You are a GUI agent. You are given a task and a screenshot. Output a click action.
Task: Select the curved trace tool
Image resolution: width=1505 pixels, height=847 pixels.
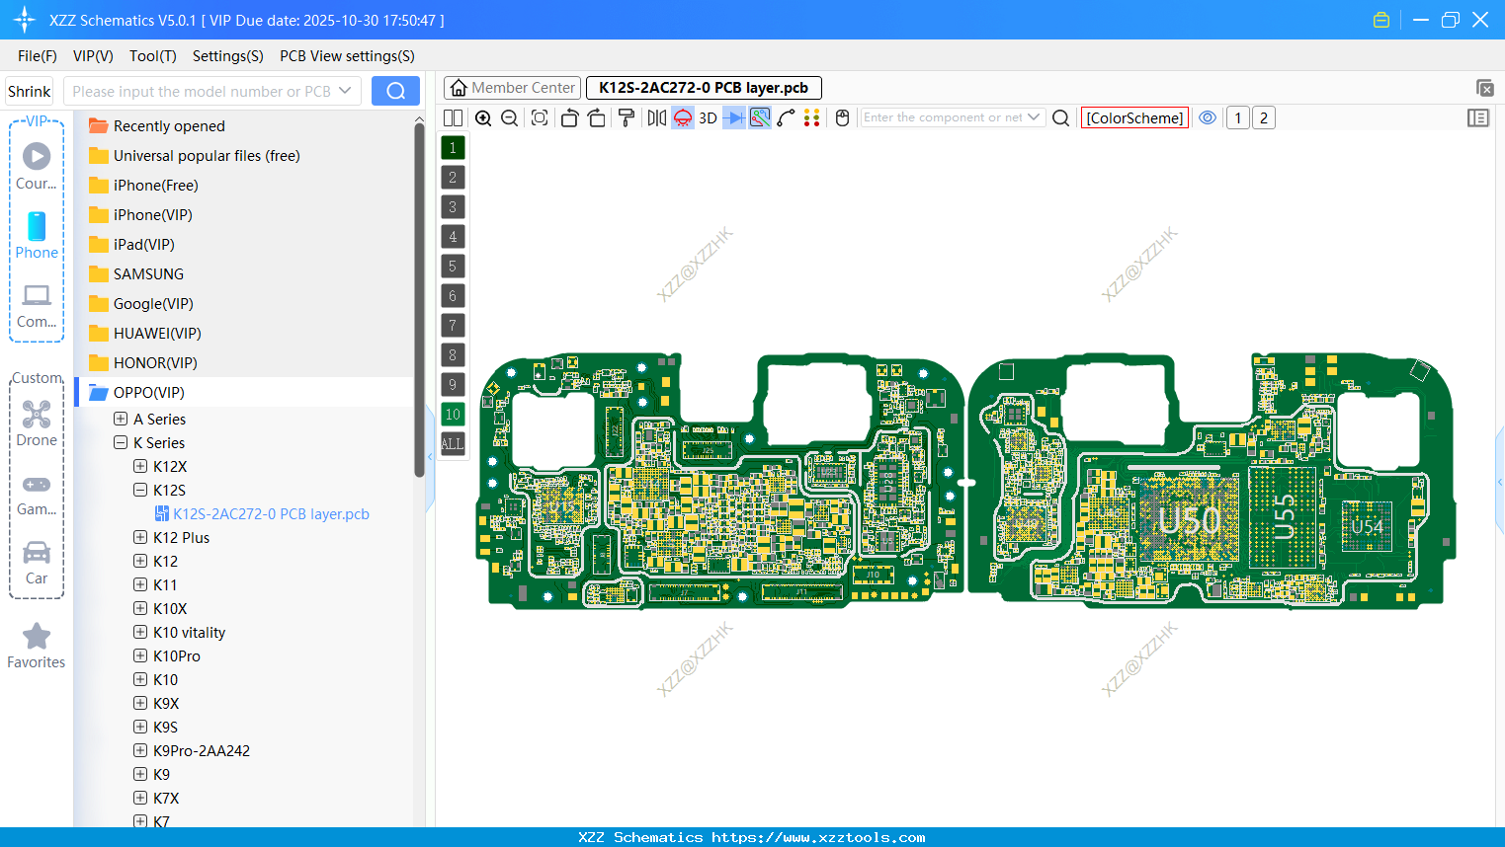pyautogui.click(x=786, y=117)
